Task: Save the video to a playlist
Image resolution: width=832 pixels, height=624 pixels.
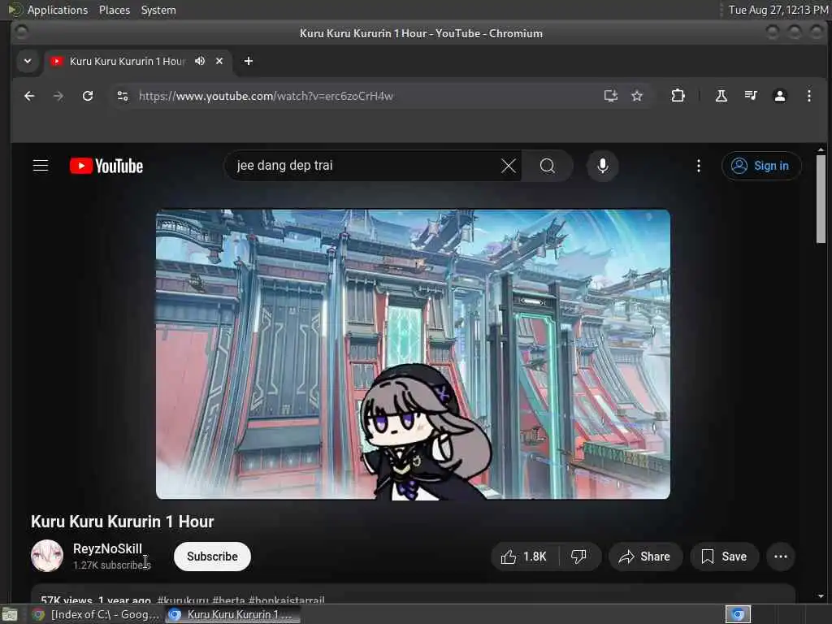Action: [x=724, y=557]
